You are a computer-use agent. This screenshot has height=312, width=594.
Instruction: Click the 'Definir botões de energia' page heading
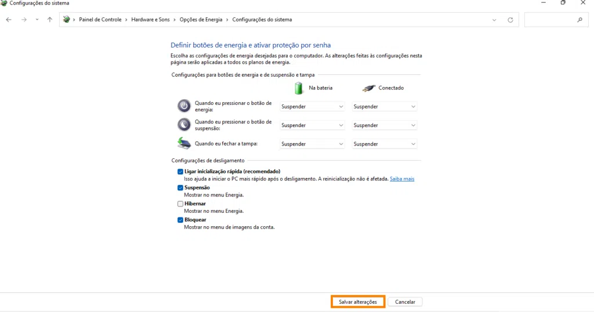click(x=251, y=45)
